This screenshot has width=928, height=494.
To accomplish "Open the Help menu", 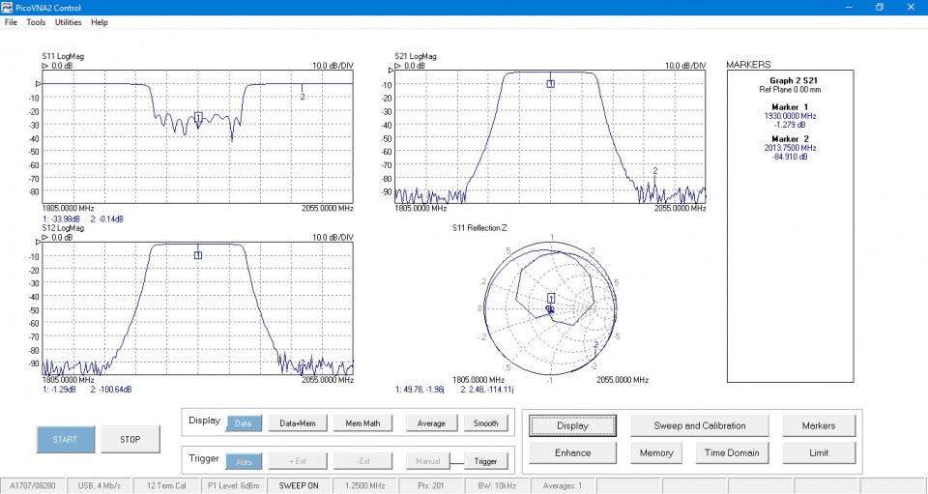I will tap(100, 21).
